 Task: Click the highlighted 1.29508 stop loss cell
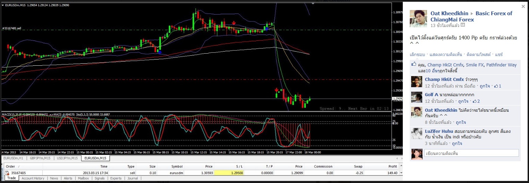(229, 173)
